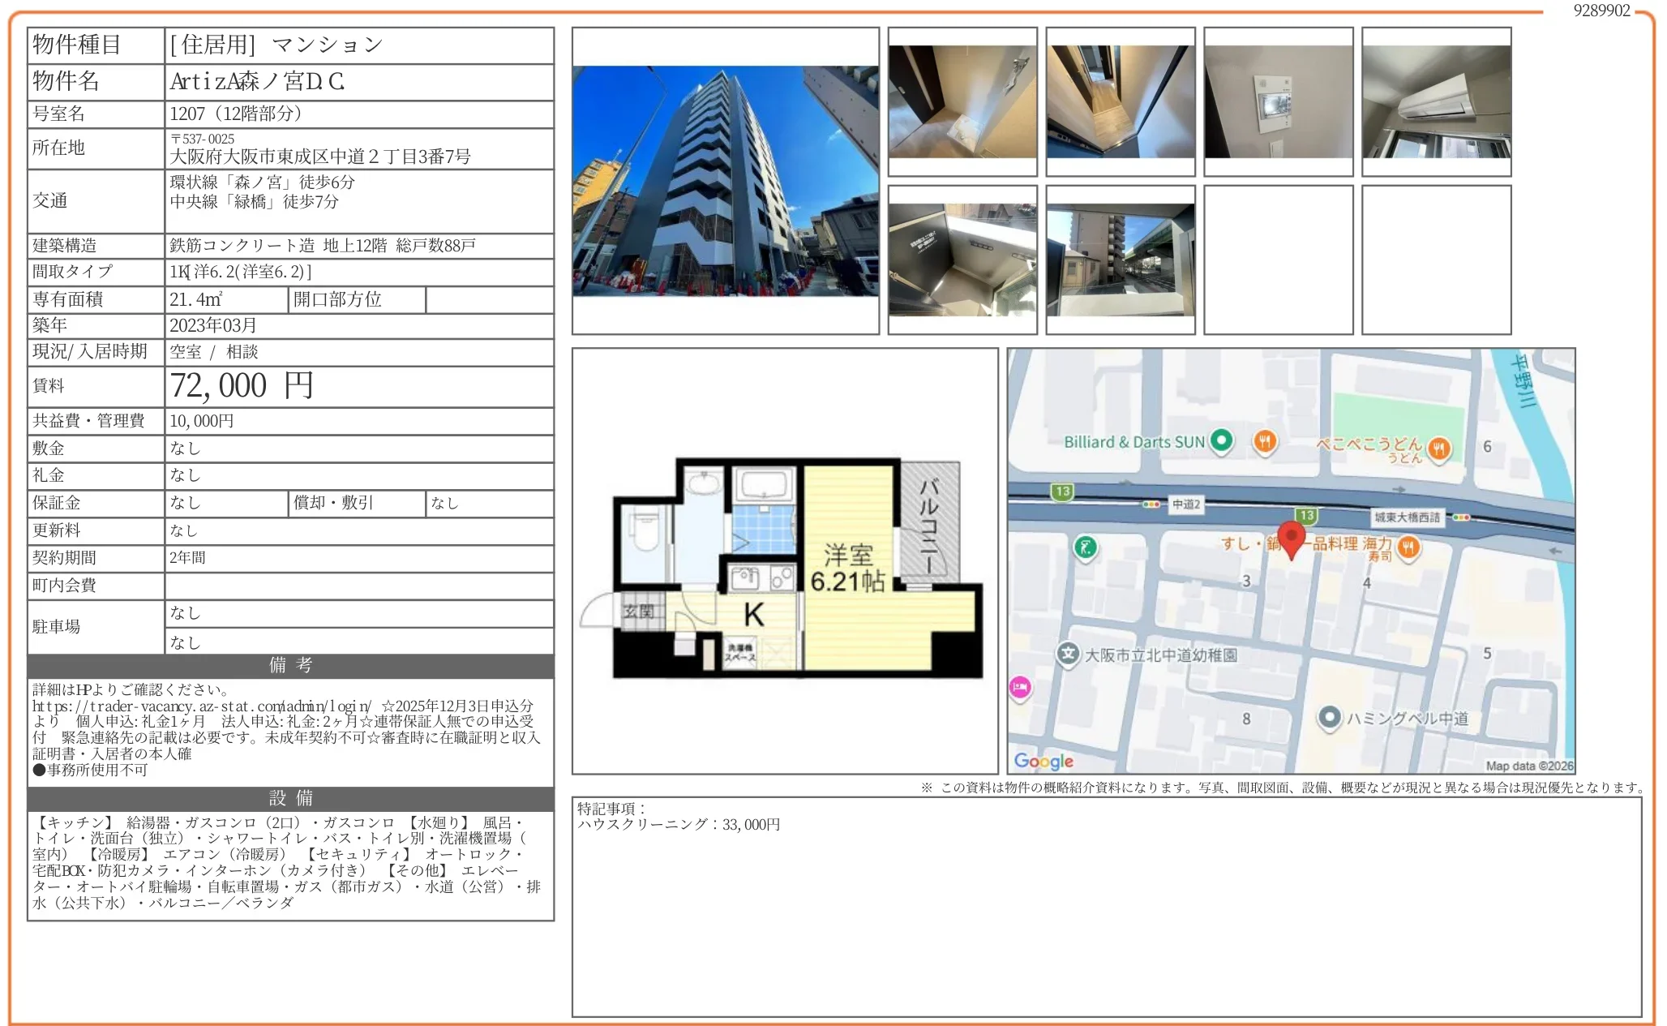Click the ぺこぺこうどん restaurant marker
1667x1026 pixels.
pos(1439,448)
